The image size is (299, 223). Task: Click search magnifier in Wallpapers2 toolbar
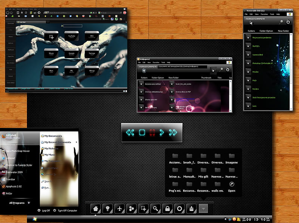[221, 70]
